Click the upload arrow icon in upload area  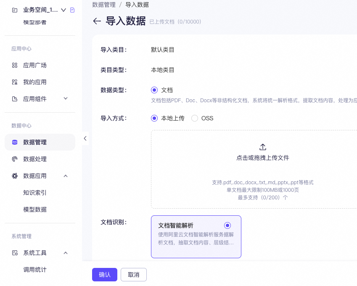(262, 147)
